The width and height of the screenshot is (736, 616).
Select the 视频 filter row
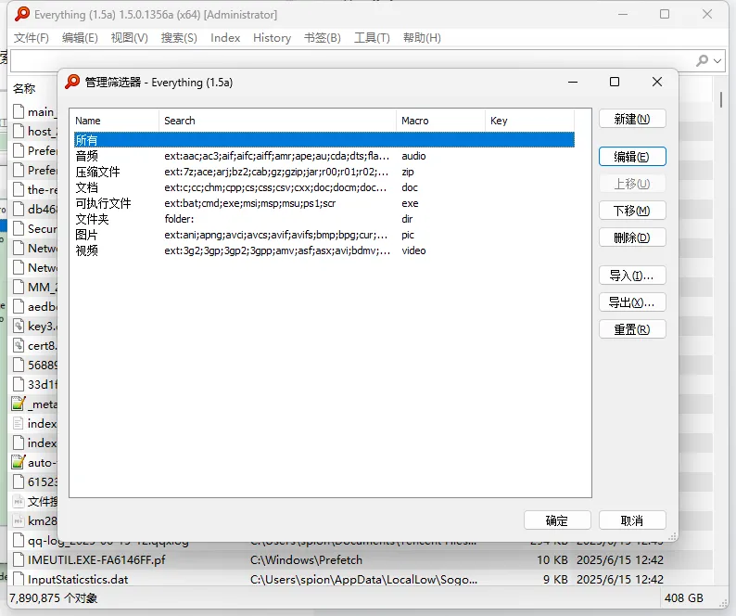click(x=324, y=250)
